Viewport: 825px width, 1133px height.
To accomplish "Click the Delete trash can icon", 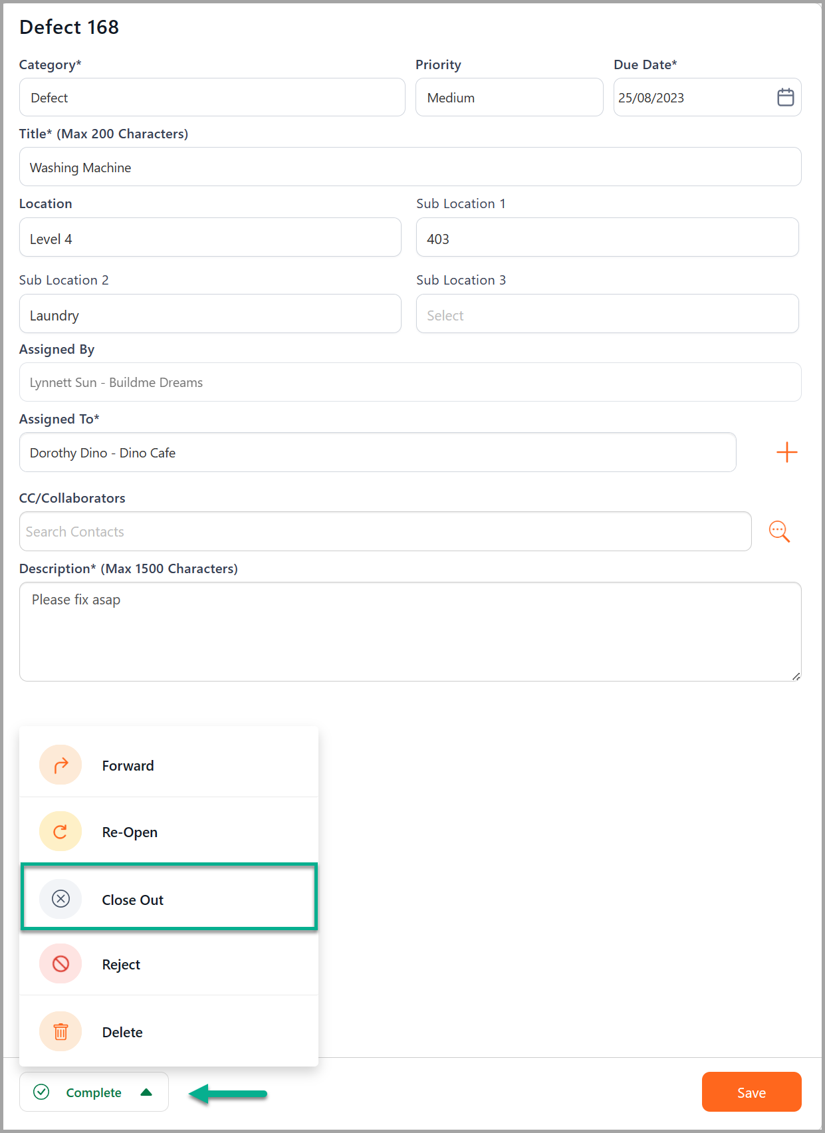I will [x=60, y=1031].
